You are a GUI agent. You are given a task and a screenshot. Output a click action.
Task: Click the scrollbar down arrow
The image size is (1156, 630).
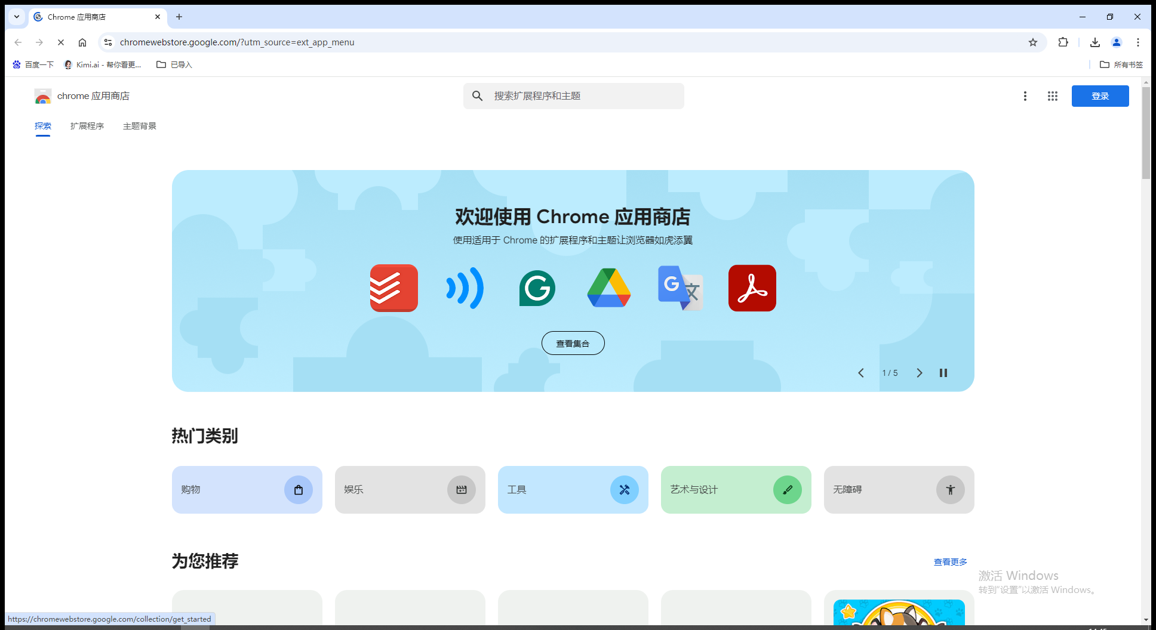[x=1146, y=620]
